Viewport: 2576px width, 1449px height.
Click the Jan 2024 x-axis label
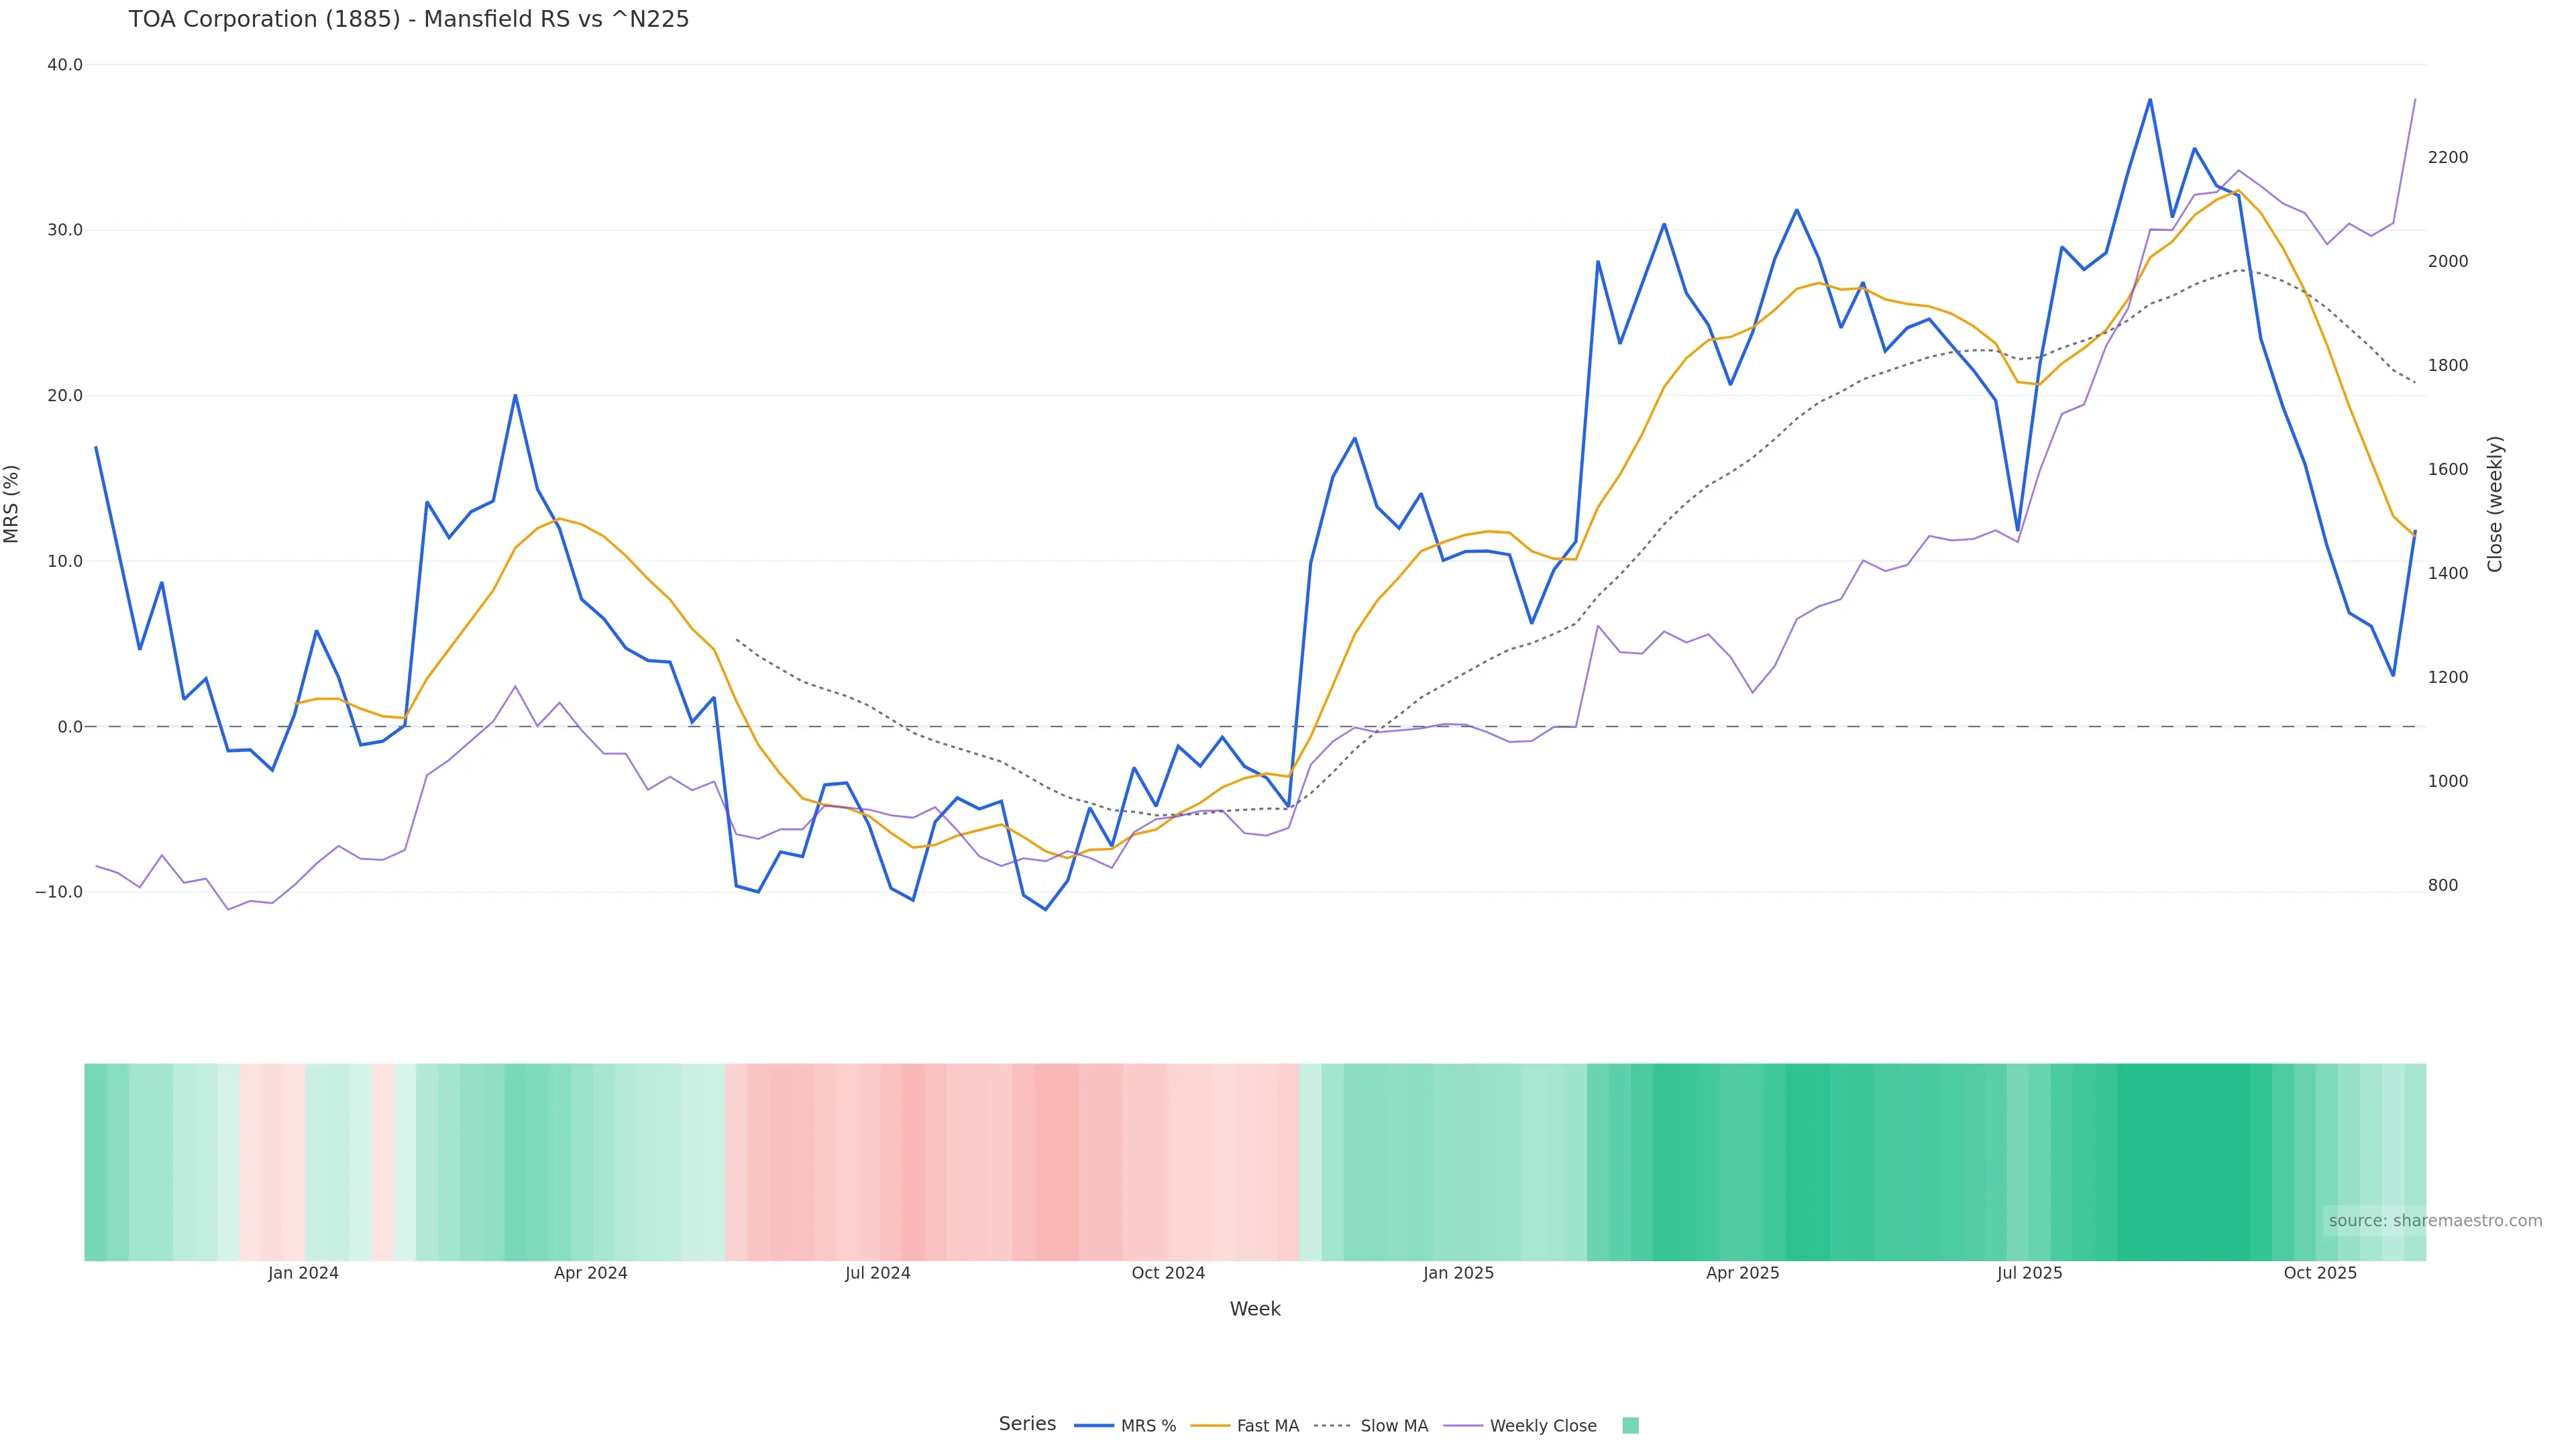(x=303, y=1273)
